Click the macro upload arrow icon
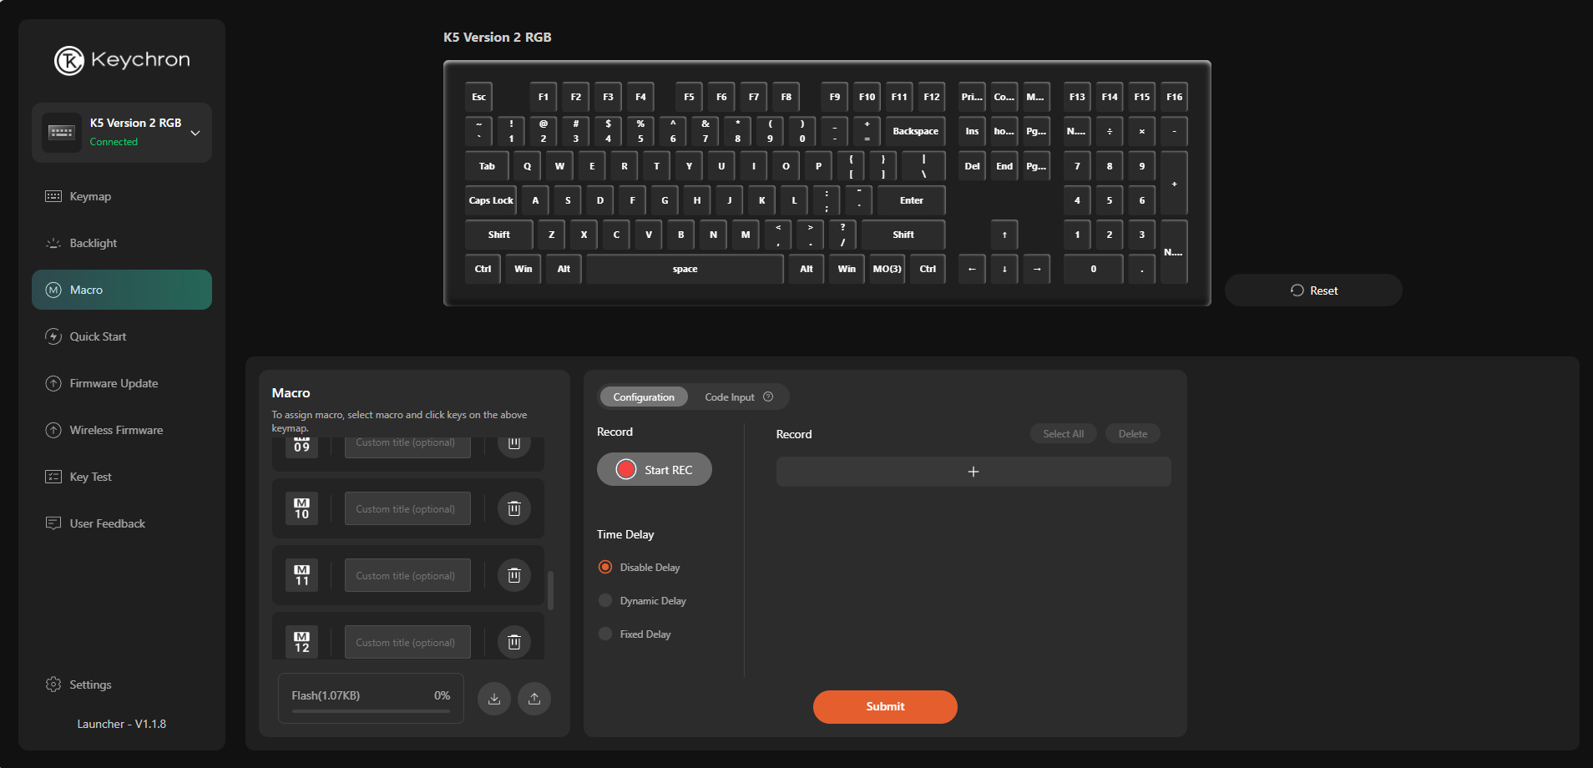 coord(534,699)
